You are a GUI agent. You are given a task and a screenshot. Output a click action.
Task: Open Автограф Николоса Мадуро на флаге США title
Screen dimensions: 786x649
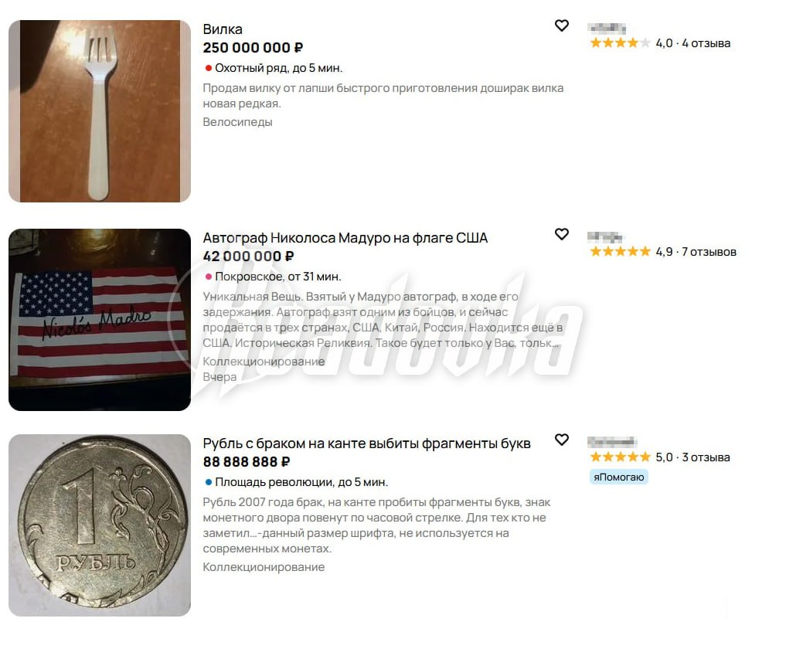(x=345, y=237)
